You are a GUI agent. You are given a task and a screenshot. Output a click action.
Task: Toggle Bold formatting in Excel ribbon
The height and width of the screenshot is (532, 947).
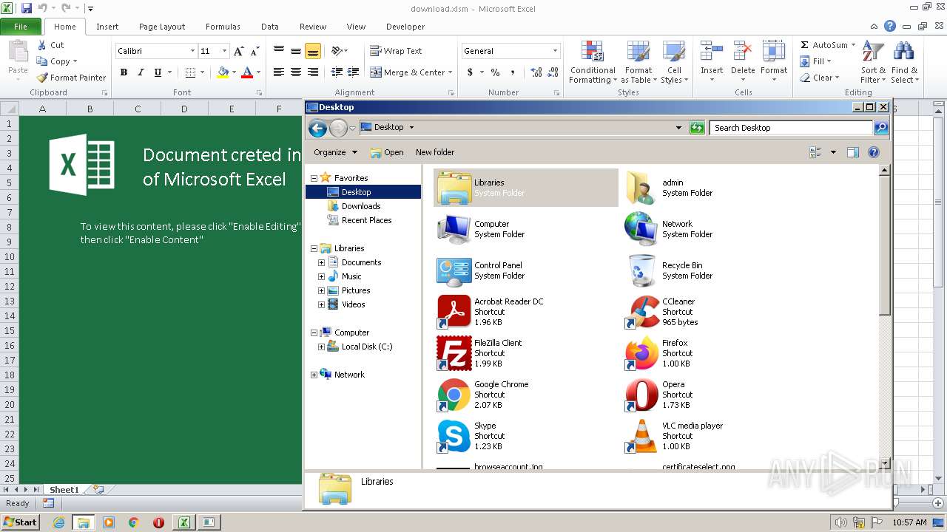pos(124,72)
